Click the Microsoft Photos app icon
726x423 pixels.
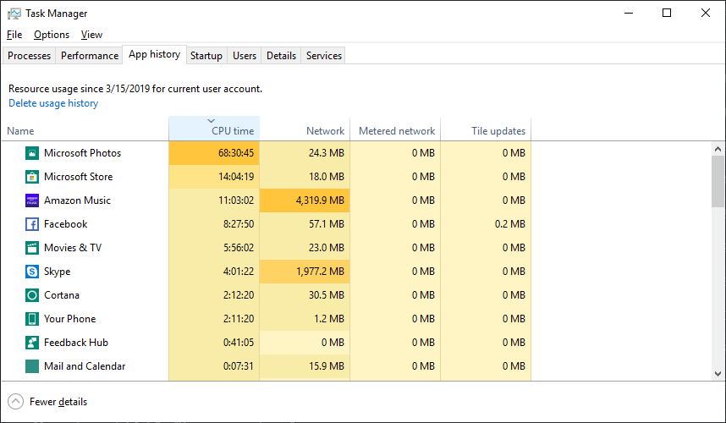pyautogui.click(x=32, y=153)
